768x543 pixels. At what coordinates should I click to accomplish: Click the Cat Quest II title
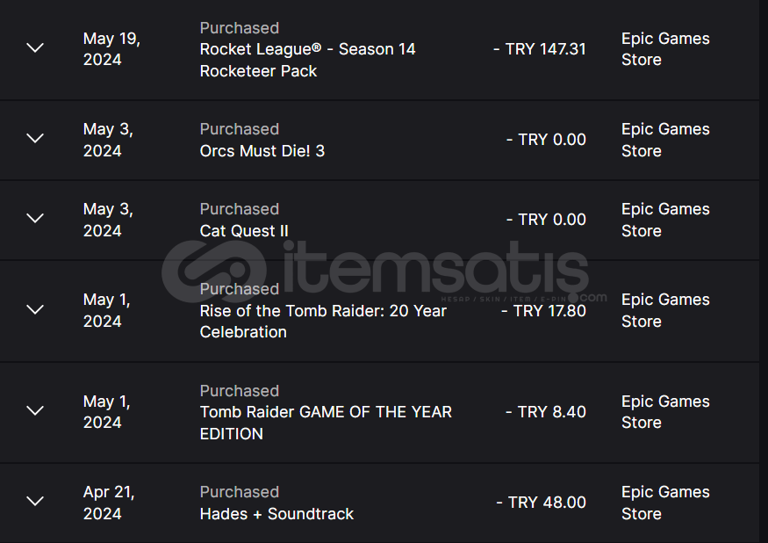pyautogui.click(x=244, y=230)
